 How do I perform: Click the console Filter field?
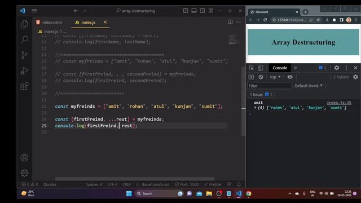coord(270,86)
